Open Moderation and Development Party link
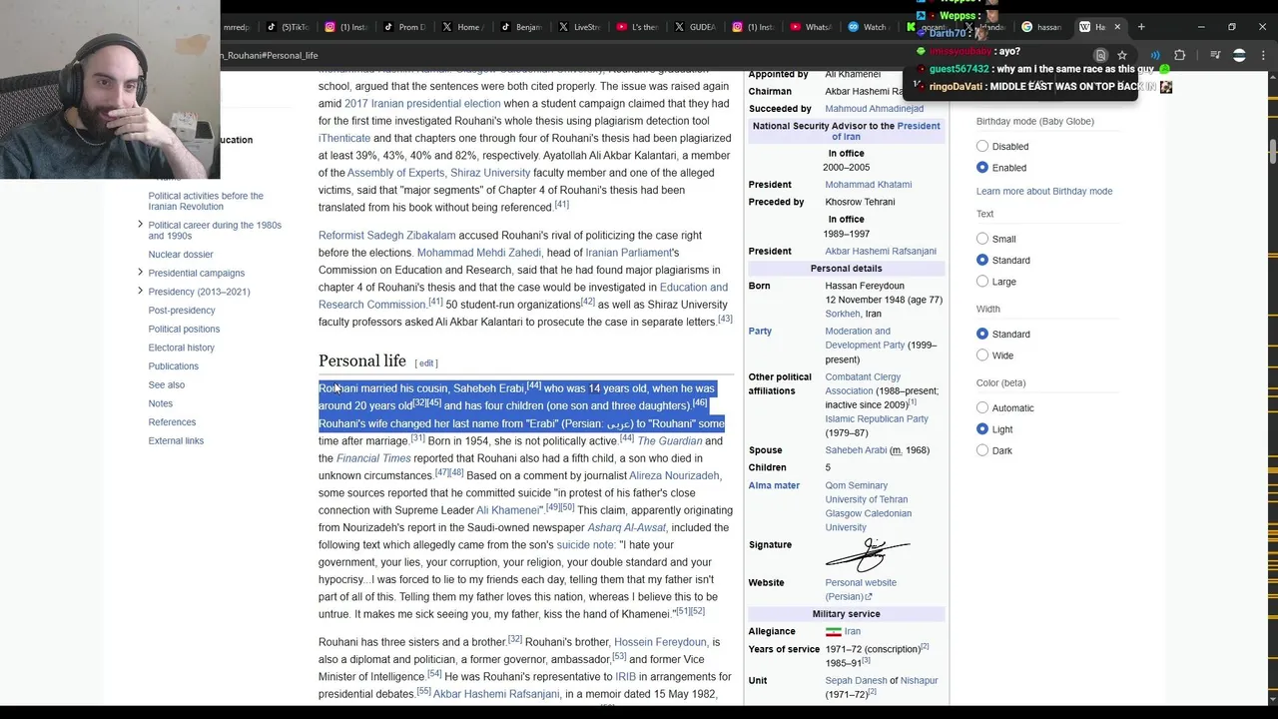The height and width of the screenshot is (719, 1278). tap(865, 338)
